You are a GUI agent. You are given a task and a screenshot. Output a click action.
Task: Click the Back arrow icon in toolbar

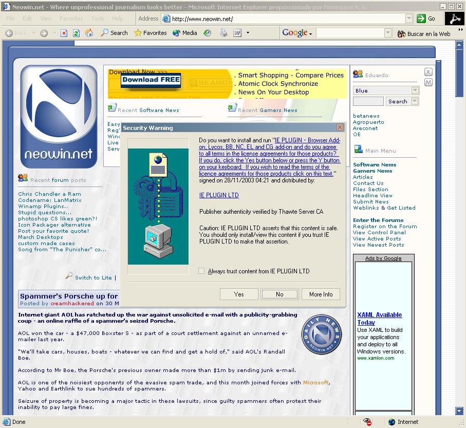click(9, 33)
